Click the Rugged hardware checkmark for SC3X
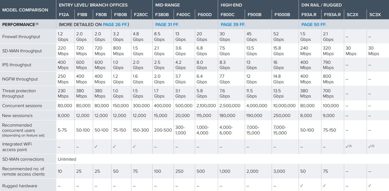389x191 pixels. pos(370,186)
